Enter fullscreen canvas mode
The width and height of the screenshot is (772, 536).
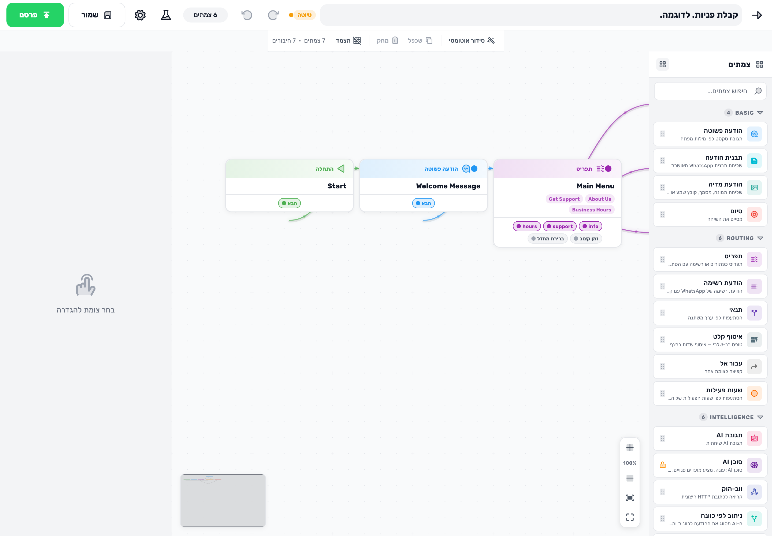pos(630,517)
